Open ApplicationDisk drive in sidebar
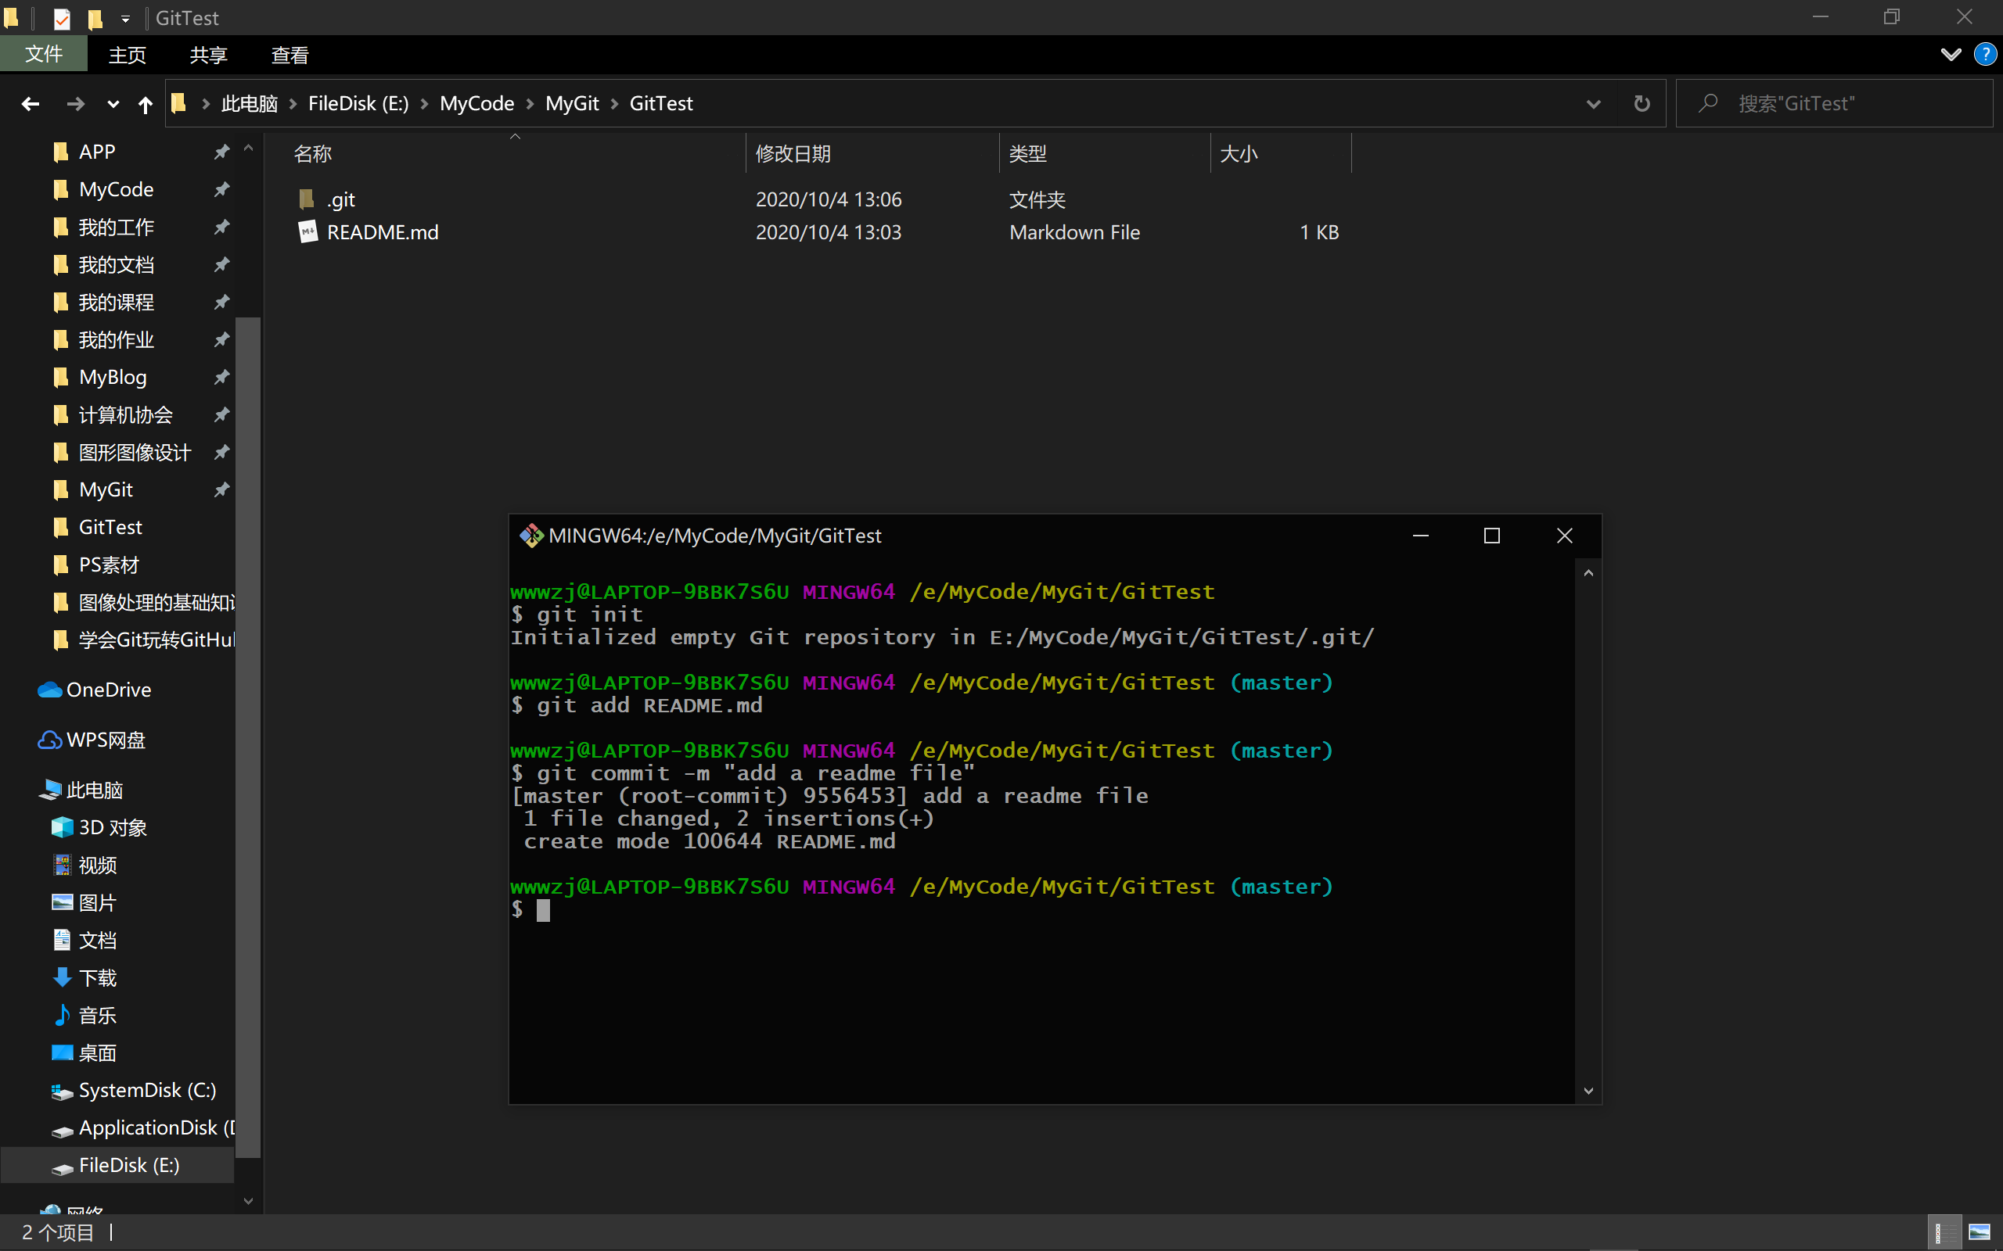 156,1127
